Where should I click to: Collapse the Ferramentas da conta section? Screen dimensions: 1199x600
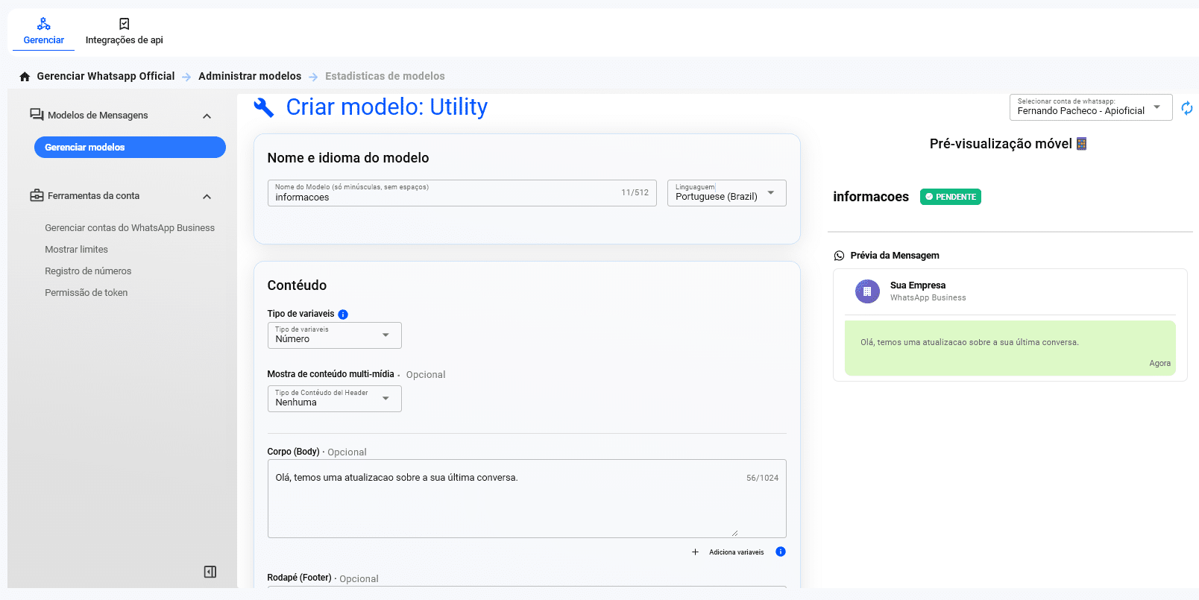coord(207,197)
